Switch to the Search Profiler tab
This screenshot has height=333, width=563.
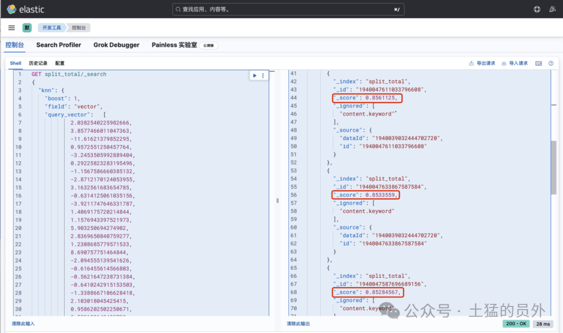(x=58, y=45)
